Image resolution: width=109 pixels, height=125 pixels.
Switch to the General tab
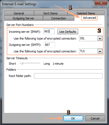19,13
